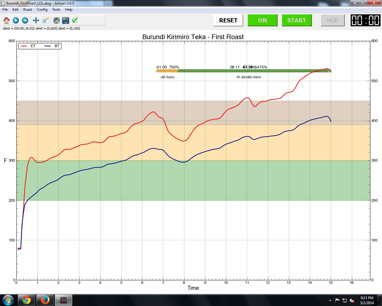Image resolution: width=382 pixels, height=306 pixels.
Task: Open the configure subplots tool
Action: [x=56, y=20]
